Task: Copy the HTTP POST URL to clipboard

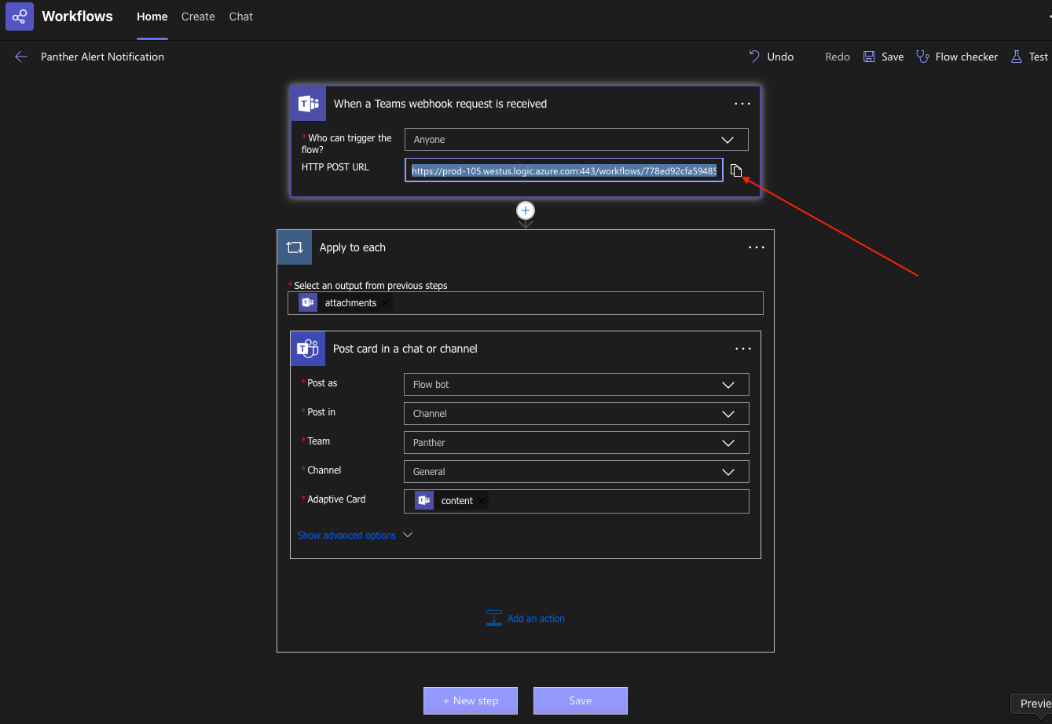Action: coord(736,170)
